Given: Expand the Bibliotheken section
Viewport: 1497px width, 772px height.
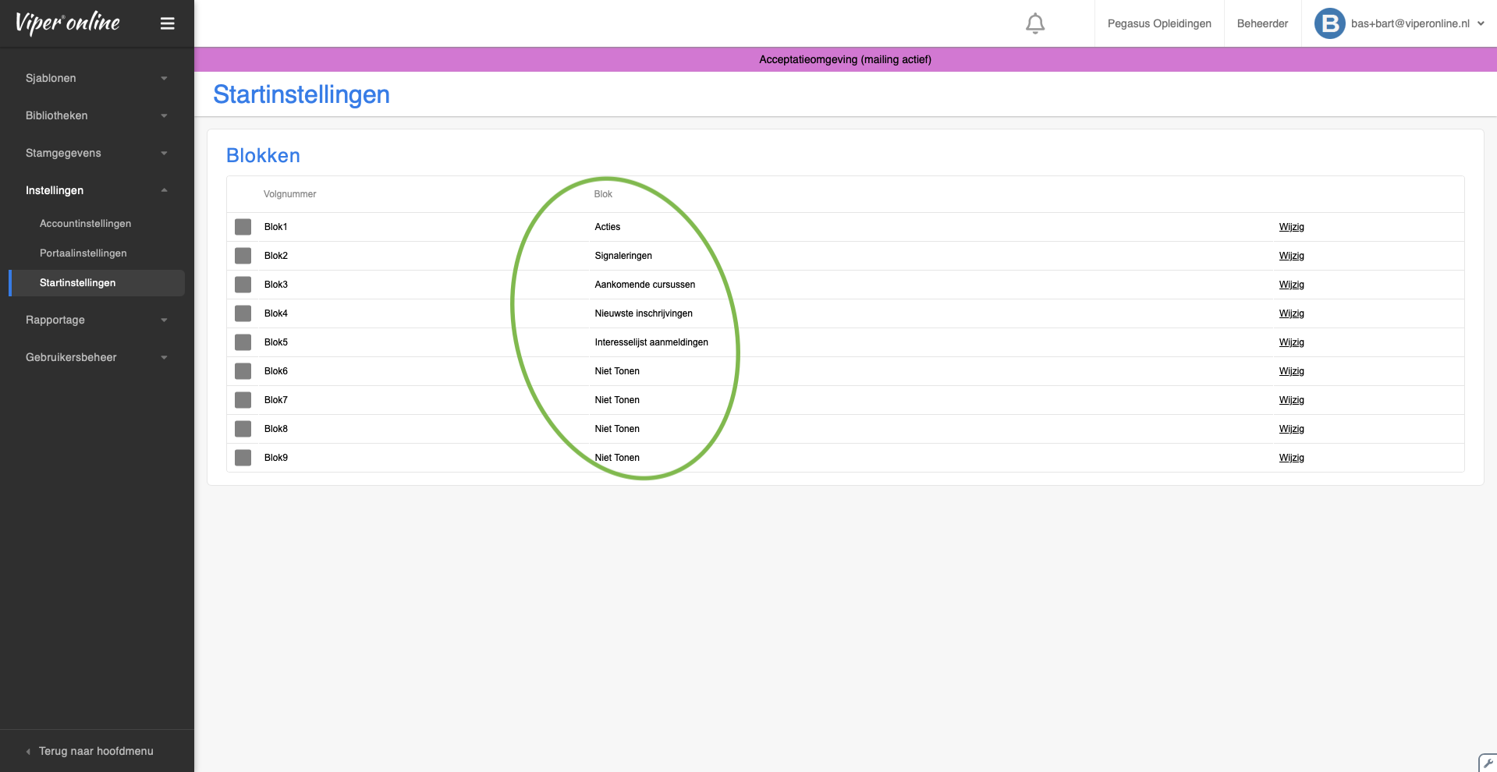Looking at the screenshot, I should [96, 115].
